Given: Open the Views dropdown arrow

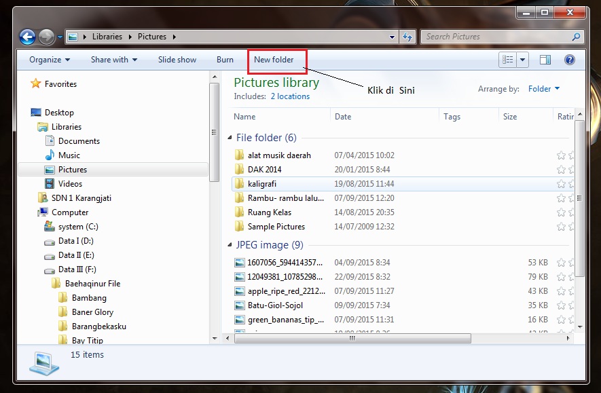Looking at the screenshot, I should click(522, 60).
